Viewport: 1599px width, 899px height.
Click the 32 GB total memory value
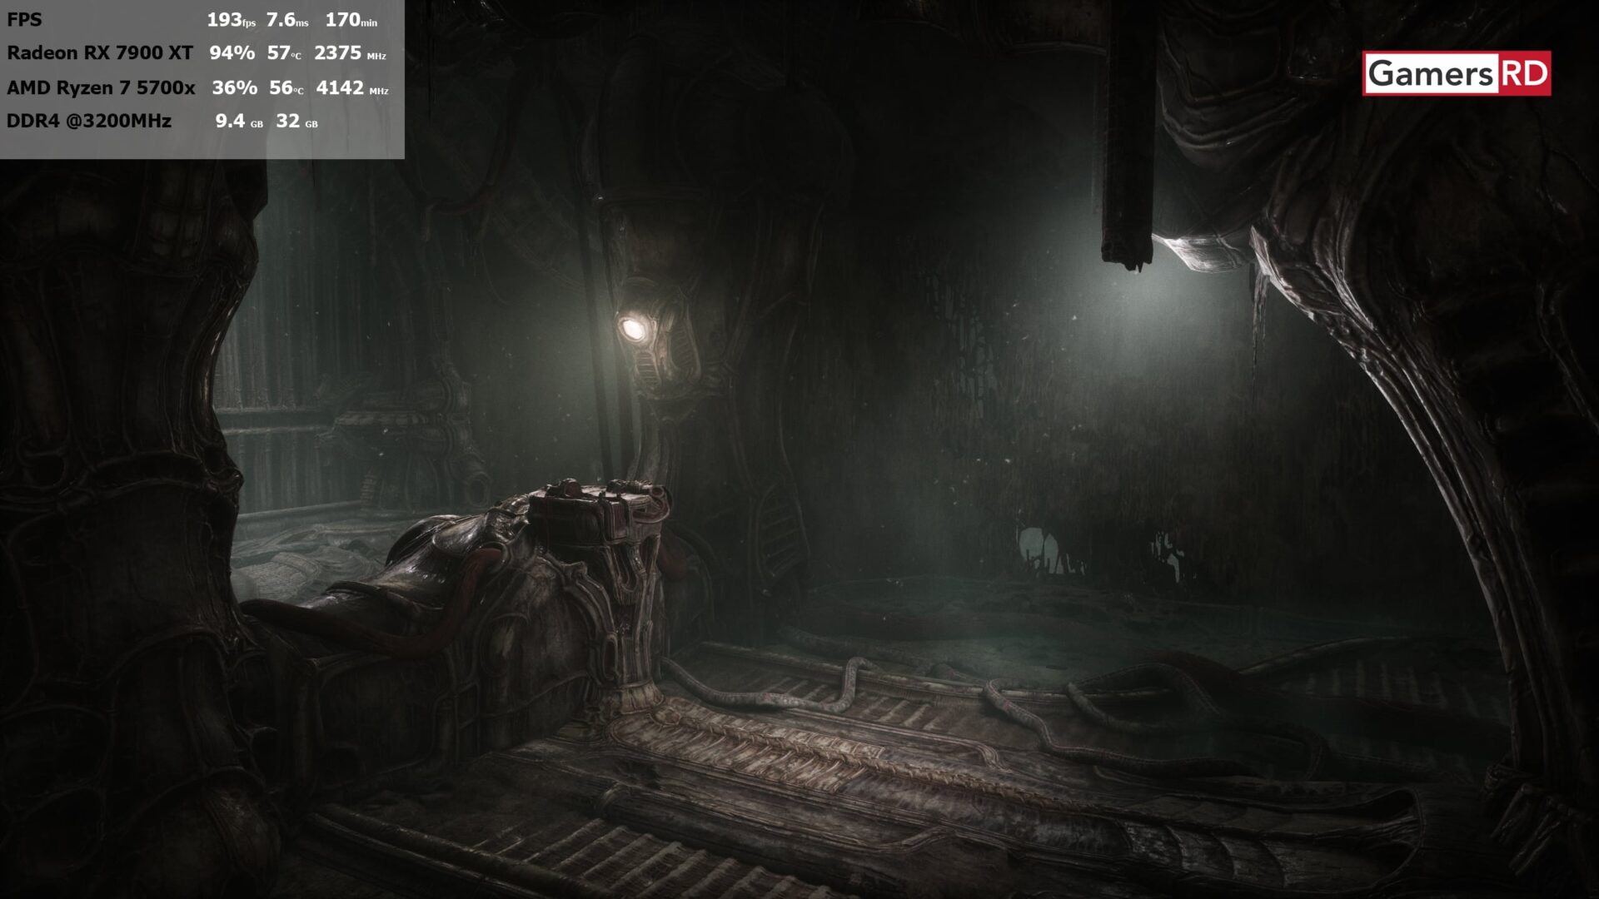click(297, 122)
